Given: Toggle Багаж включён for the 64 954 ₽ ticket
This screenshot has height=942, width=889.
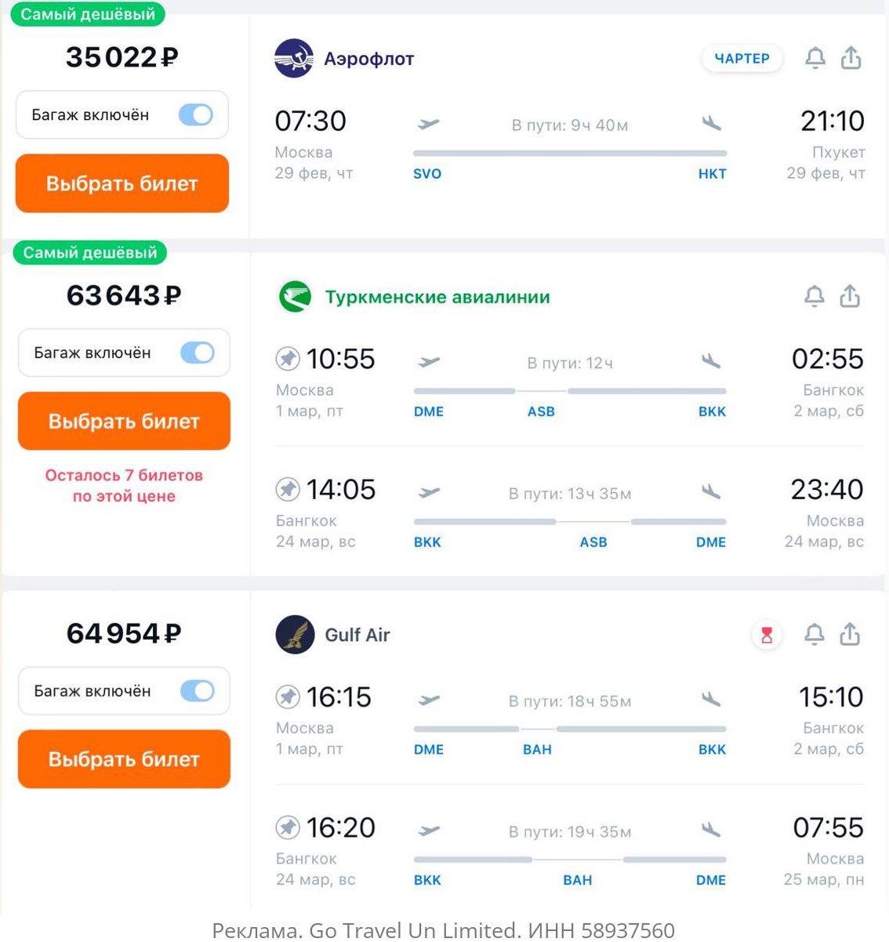Looking at the screenshot, I should click(198, 691).
